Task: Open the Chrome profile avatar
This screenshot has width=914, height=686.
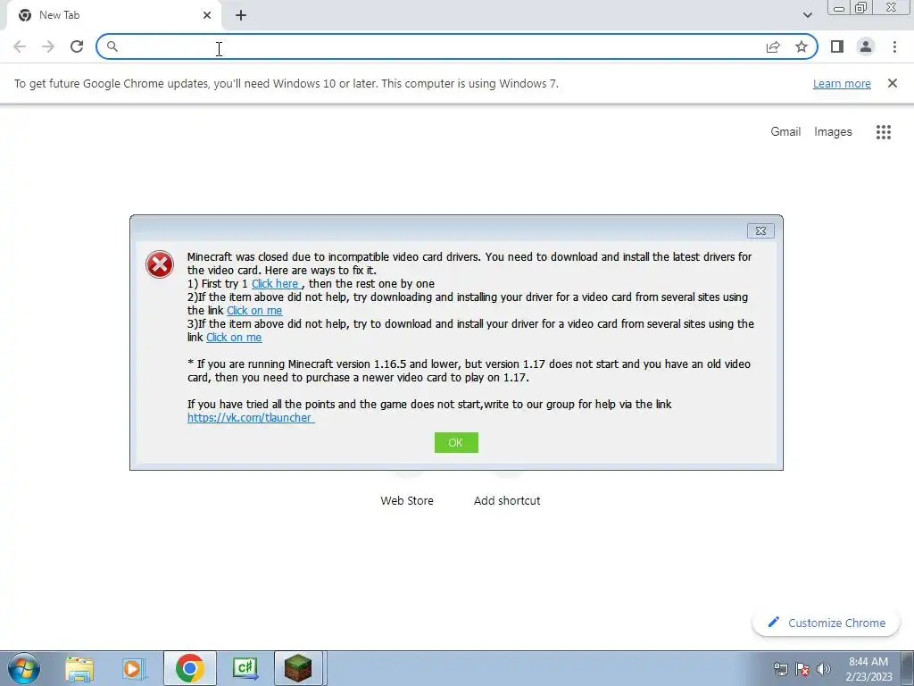Action: coord(866,46)
